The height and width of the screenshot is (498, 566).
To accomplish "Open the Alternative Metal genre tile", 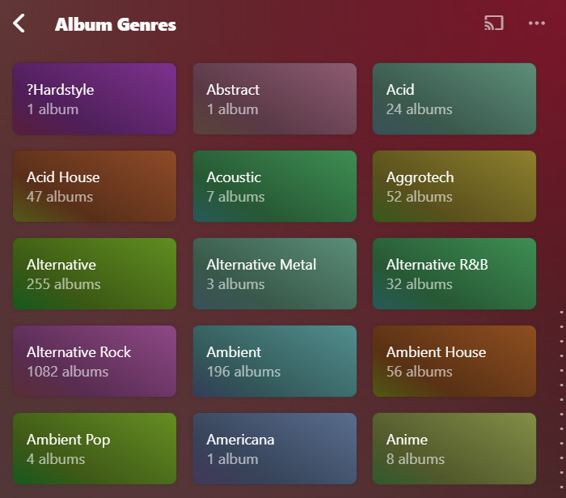I will coord(274,274).
